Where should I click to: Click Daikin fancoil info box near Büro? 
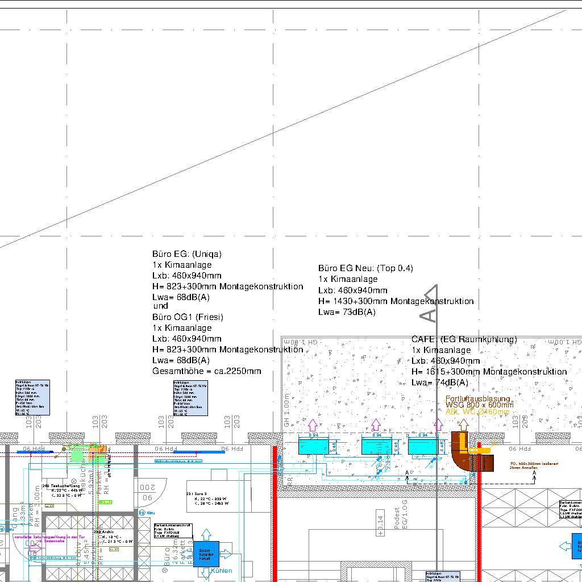click(x=173, y=531)
